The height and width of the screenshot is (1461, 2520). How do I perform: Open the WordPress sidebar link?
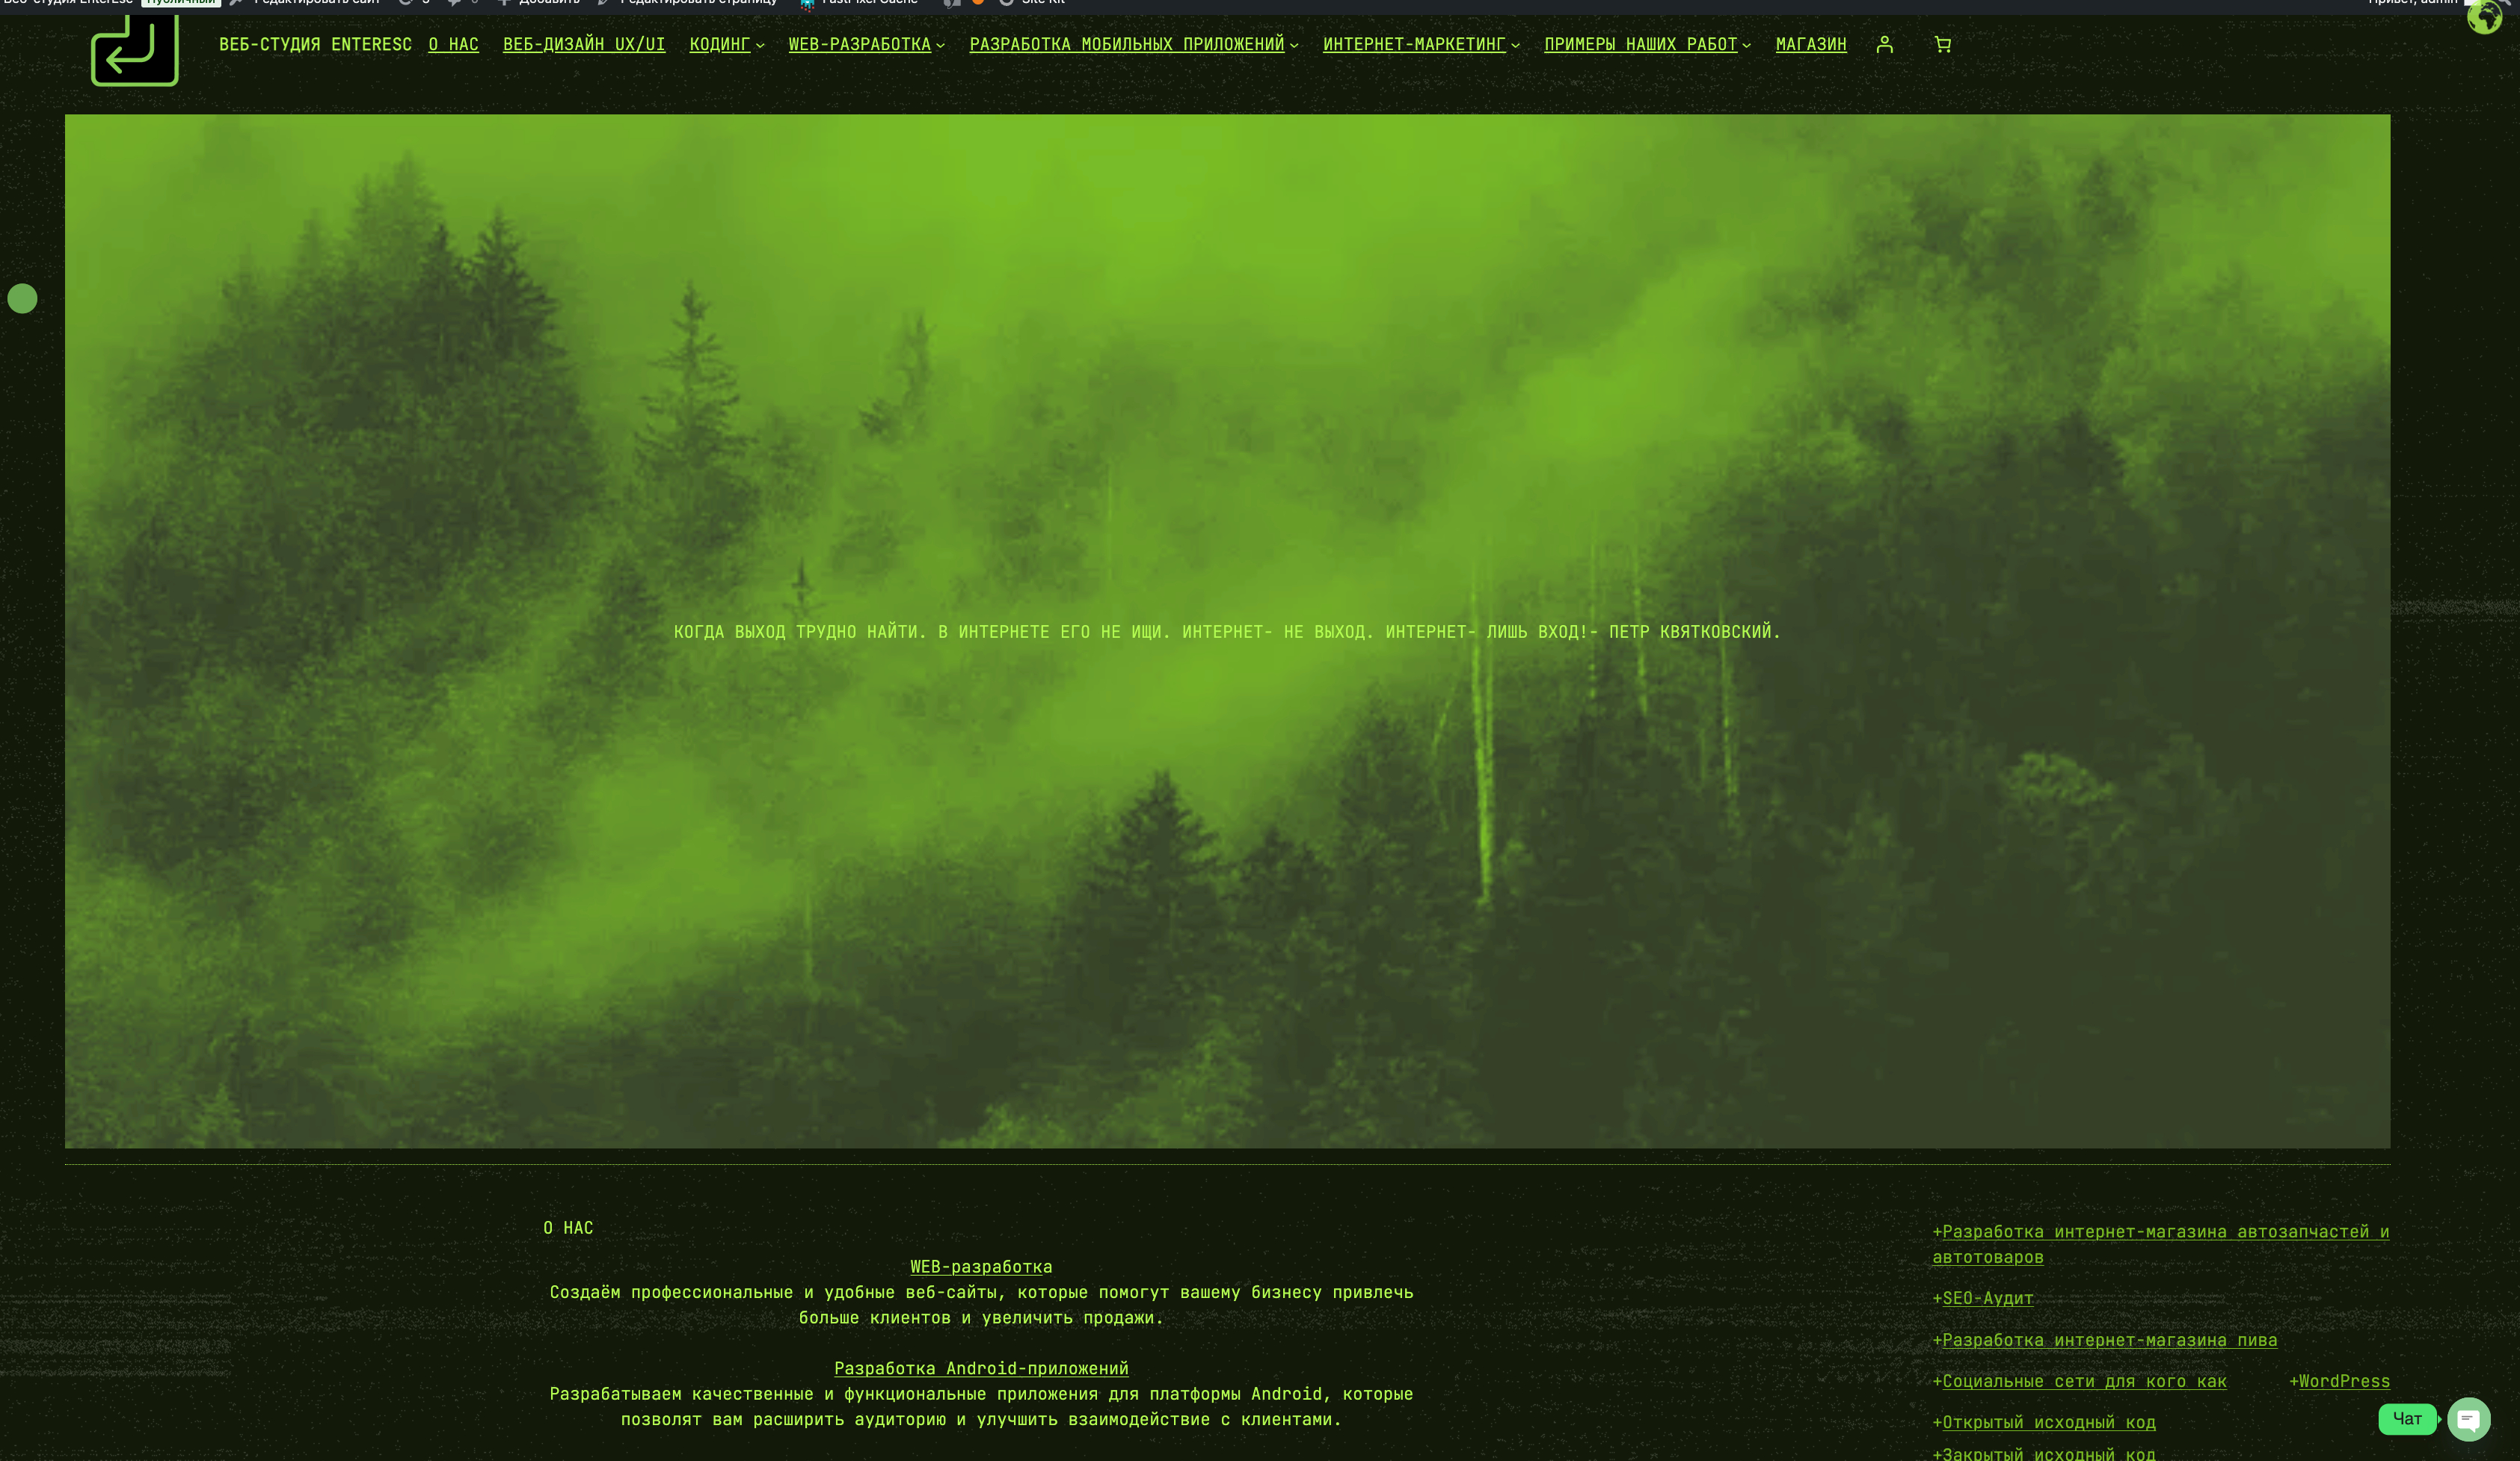[2344, 1381]
